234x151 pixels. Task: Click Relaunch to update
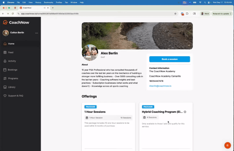coord(222,13)
